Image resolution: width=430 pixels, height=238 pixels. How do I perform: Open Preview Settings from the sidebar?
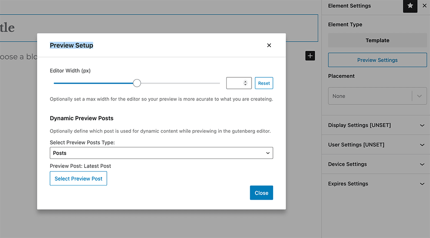point(377,60)
